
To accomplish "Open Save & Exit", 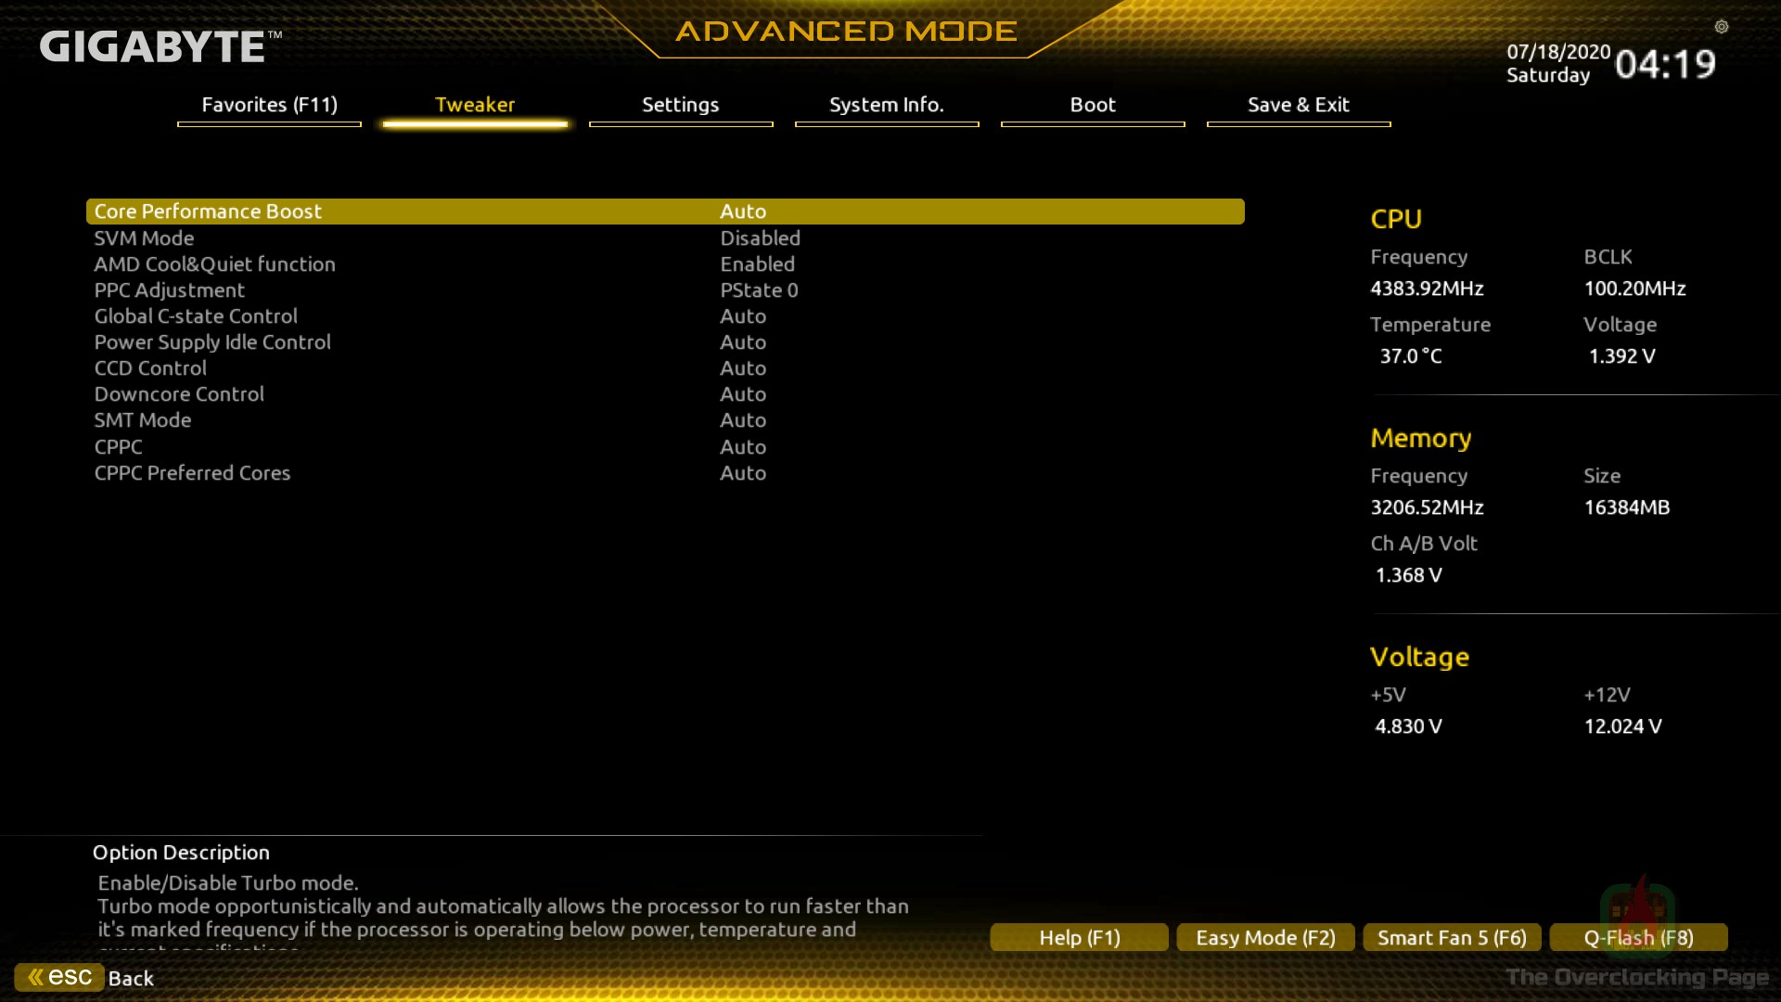I will (1298, 105).
